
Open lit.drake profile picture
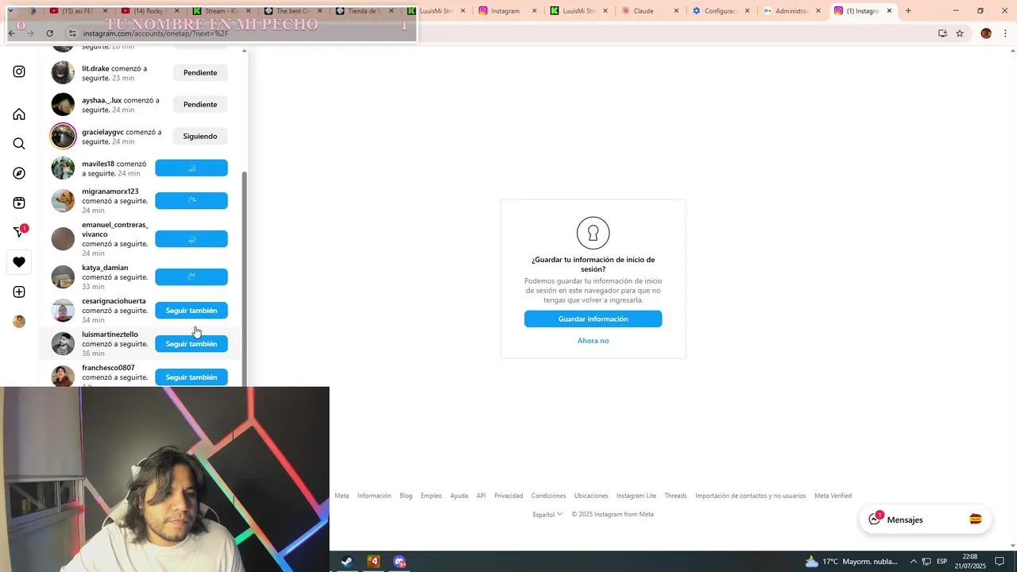click(x=63, y=72)
